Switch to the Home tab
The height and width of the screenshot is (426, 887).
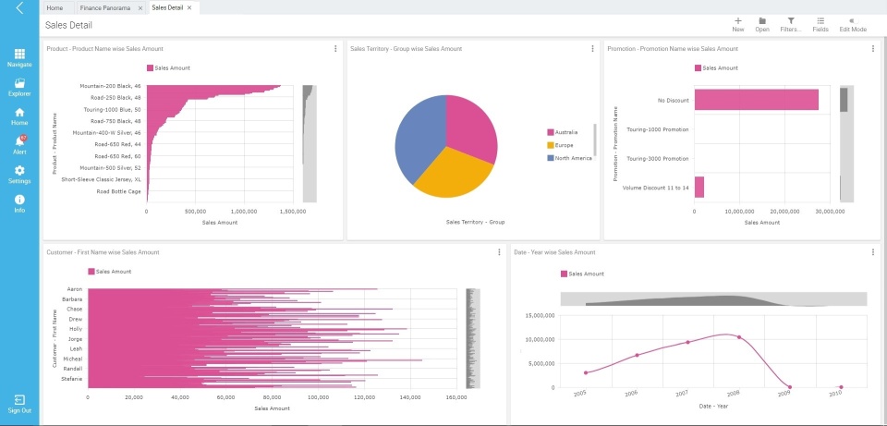(x=55, y=8)
